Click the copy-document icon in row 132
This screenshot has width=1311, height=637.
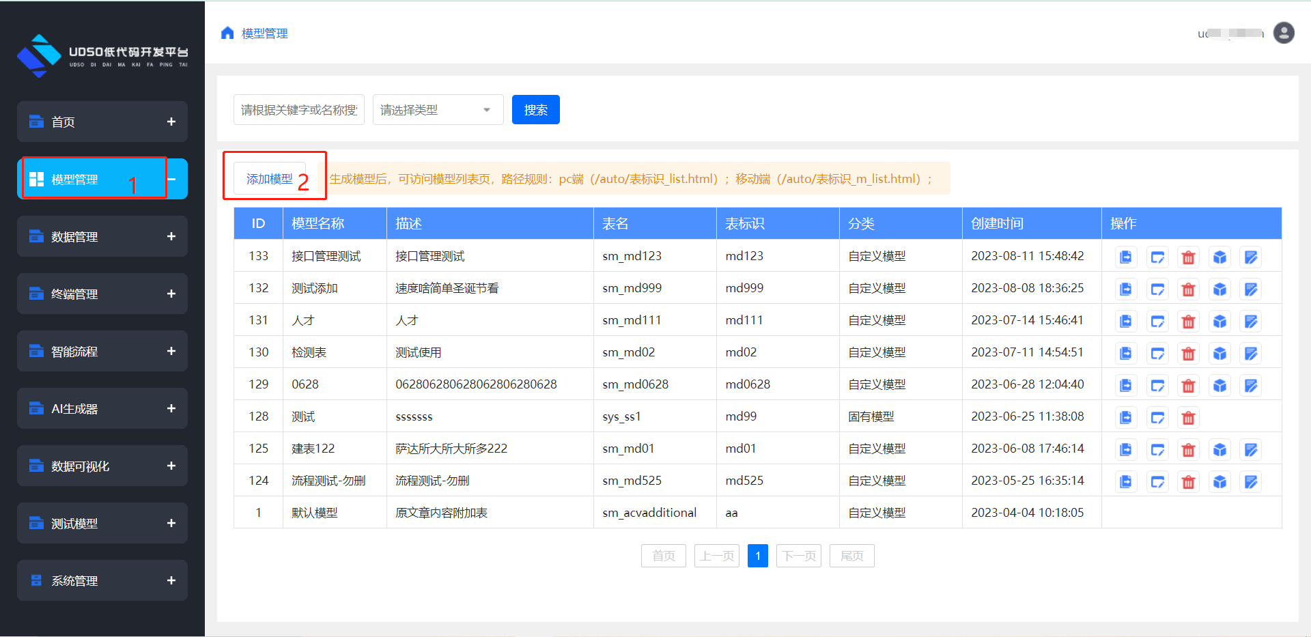tap(1126, 289)
